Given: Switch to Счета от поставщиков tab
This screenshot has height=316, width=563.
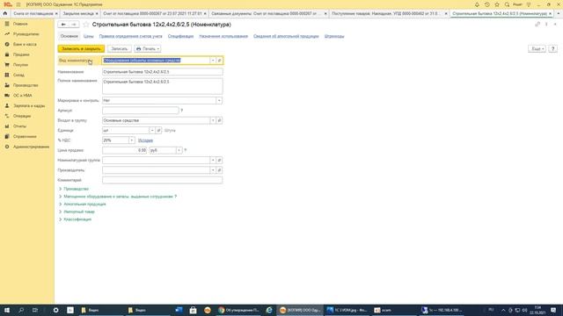Looking at the screenshot, I should tap(33, 14).
